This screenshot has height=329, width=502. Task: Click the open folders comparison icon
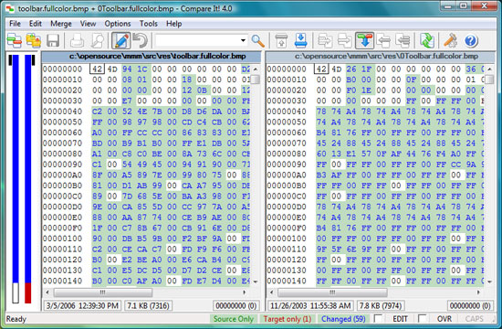point(33,41)
